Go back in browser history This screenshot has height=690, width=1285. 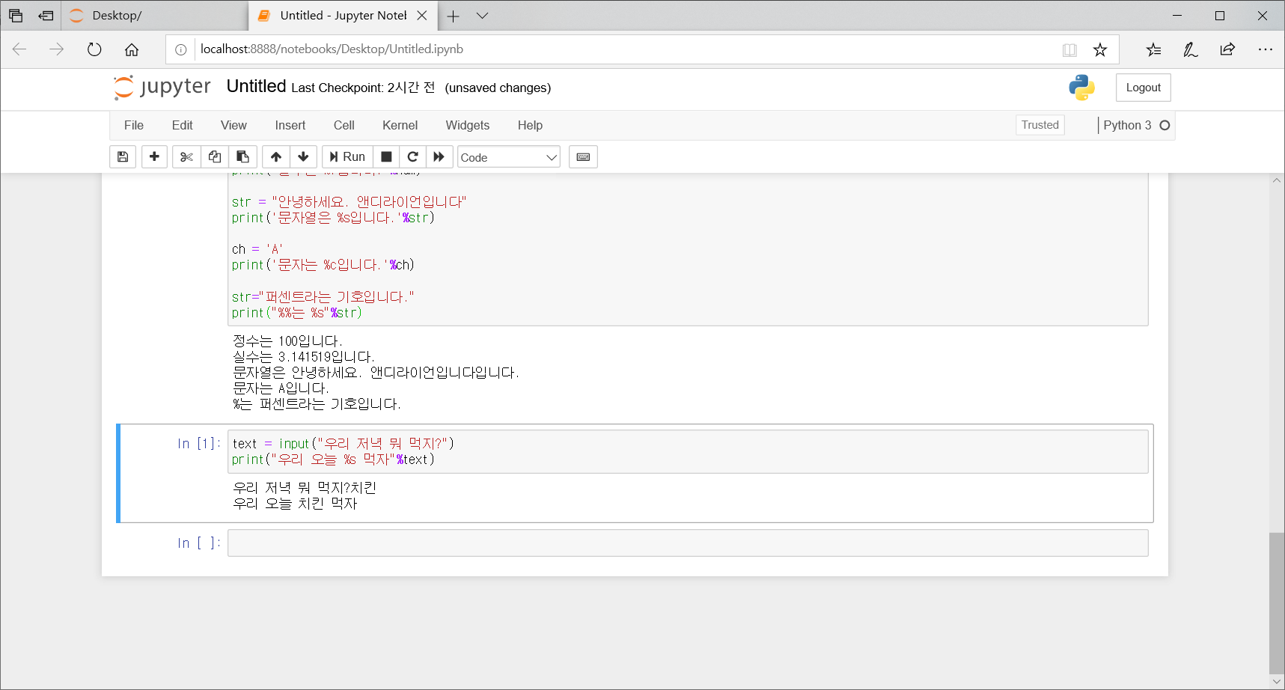pos(19,49)
